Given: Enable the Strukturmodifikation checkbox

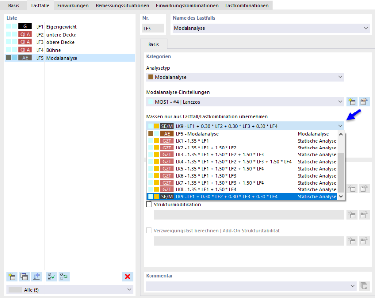Looking at the screenshot, I should (149, 204).
